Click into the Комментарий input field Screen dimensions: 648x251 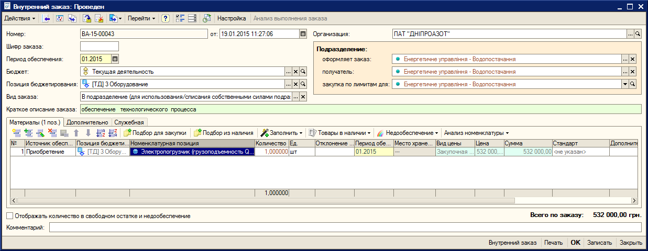pyautogui.click(x=345, y=227)
